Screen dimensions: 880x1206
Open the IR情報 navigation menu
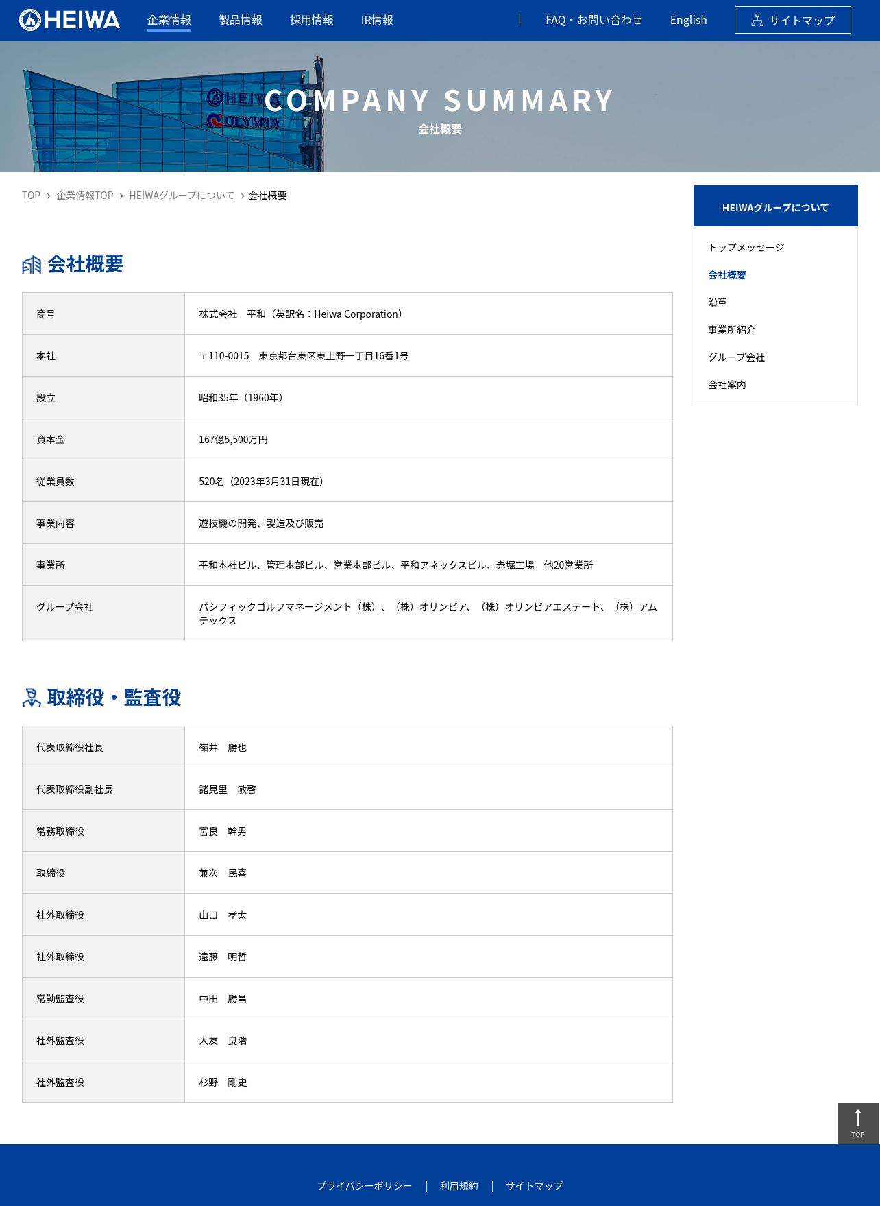point(377,20)
